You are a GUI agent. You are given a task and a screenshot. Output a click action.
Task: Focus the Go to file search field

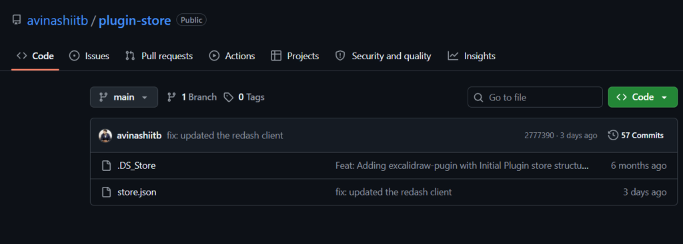click(535, 97)
